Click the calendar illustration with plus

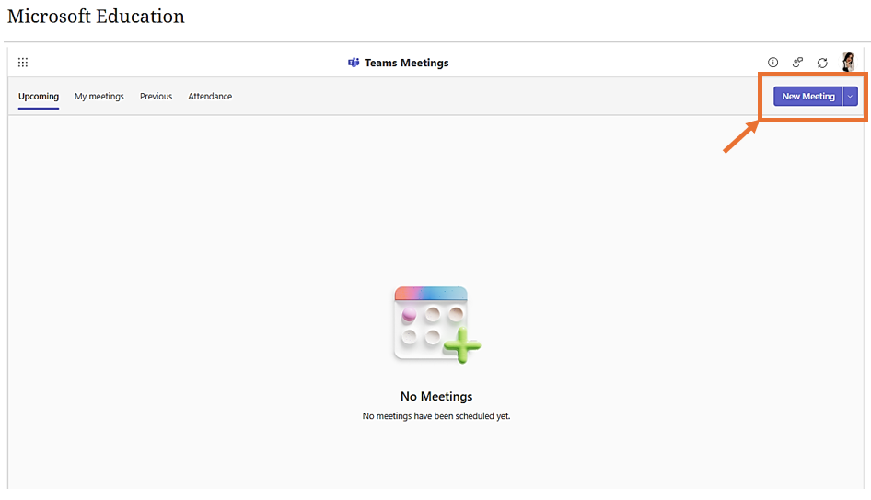pyautogui.click(x=437, y=324)
